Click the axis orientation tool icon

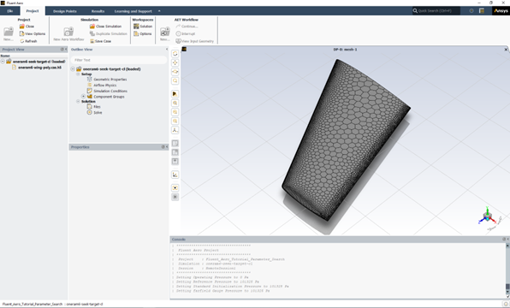(x=175, y=130)
